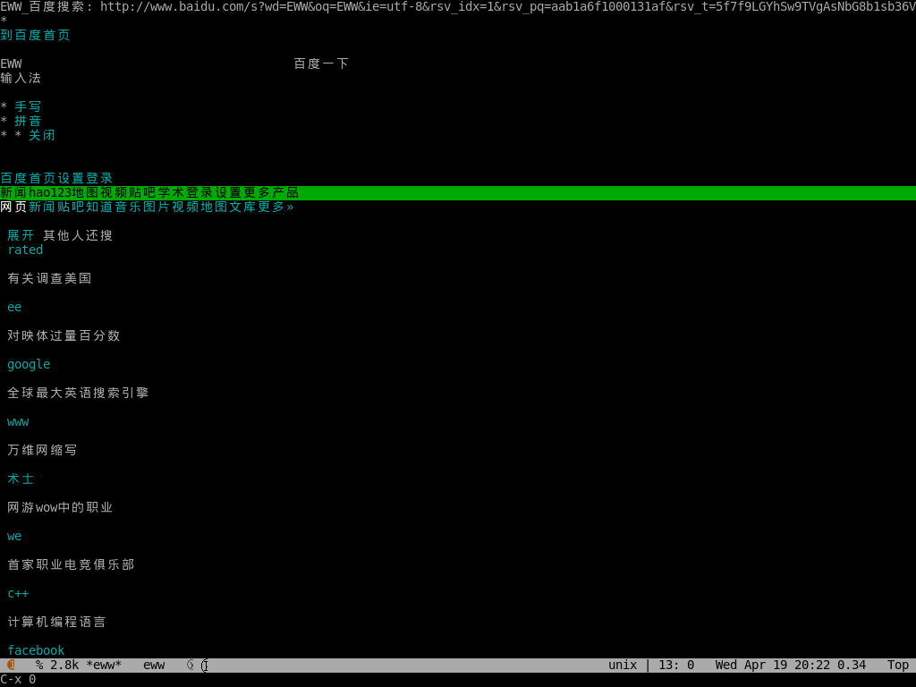916x687 pixels.
Task: Follow the 到百度首页 link at top
Action: (35, 35)
